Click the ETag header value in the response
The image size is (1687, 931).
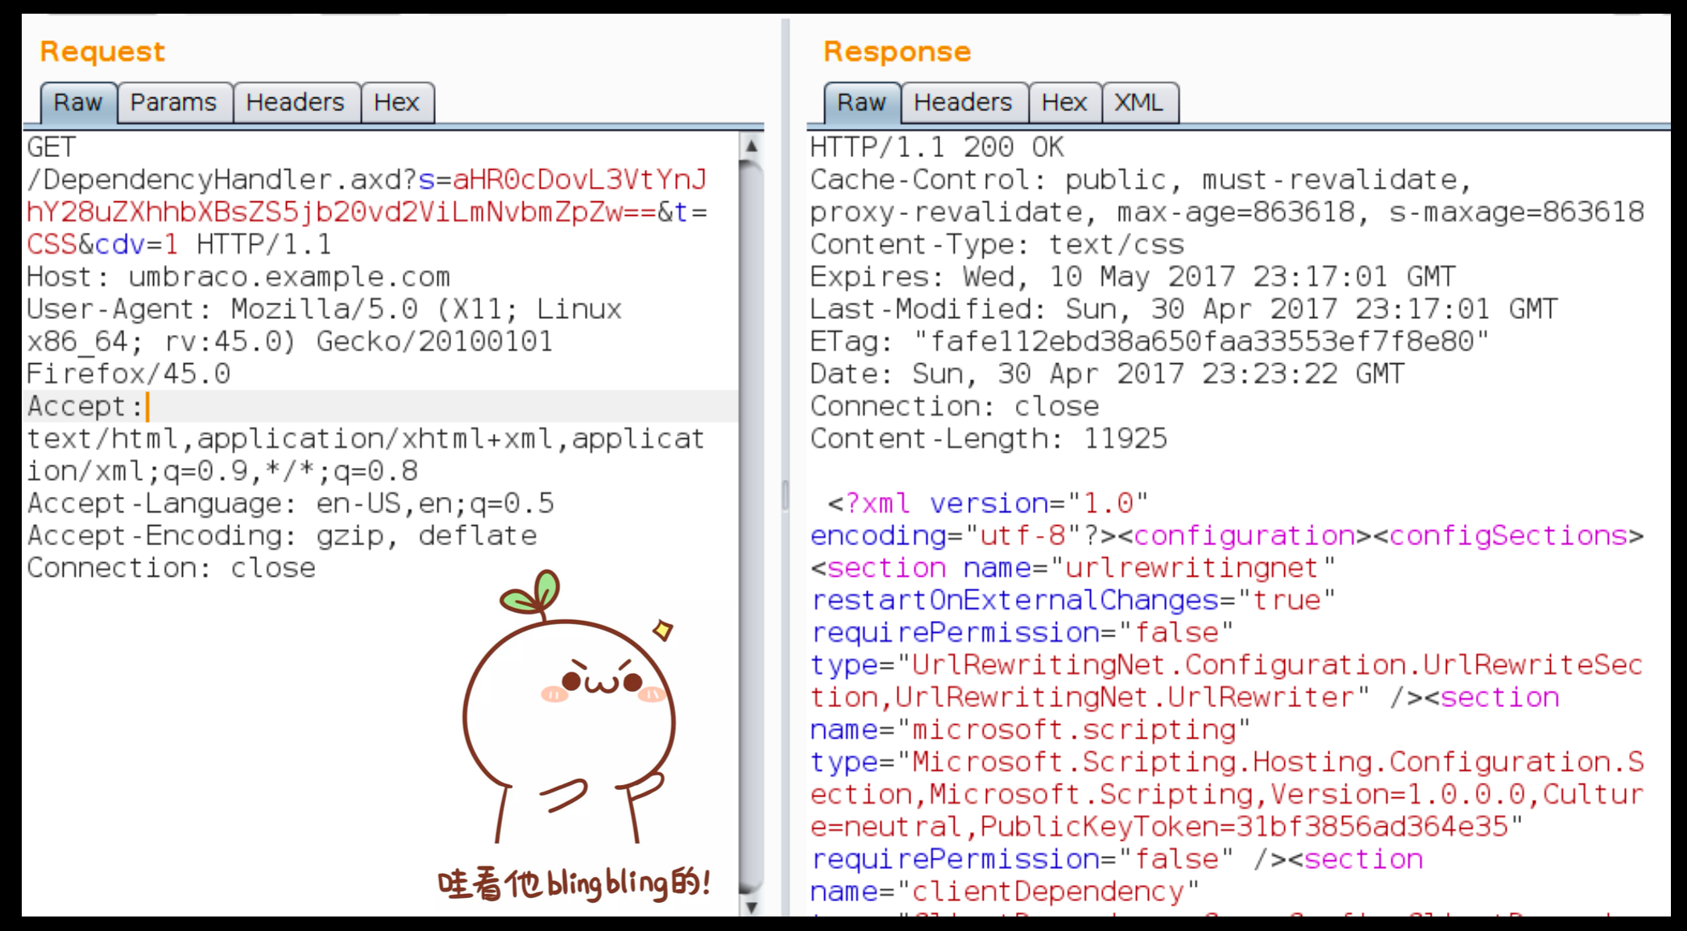[1200, 342]
